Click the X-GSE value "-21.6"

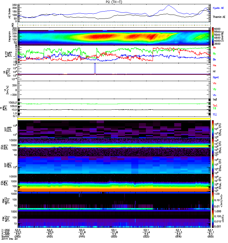114,232
